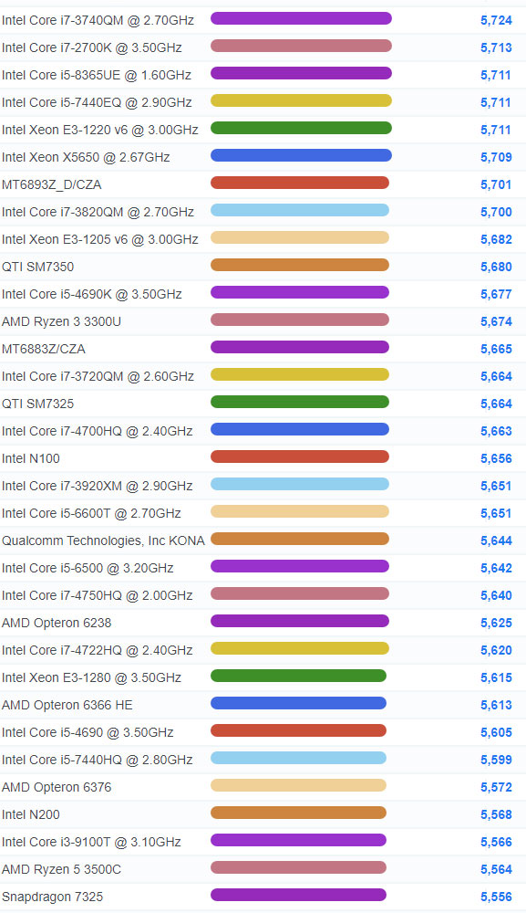Select Intel Core i7-3820QM @ 2.70GHz
Screen dimensions: 526x913
pos(98,212)
